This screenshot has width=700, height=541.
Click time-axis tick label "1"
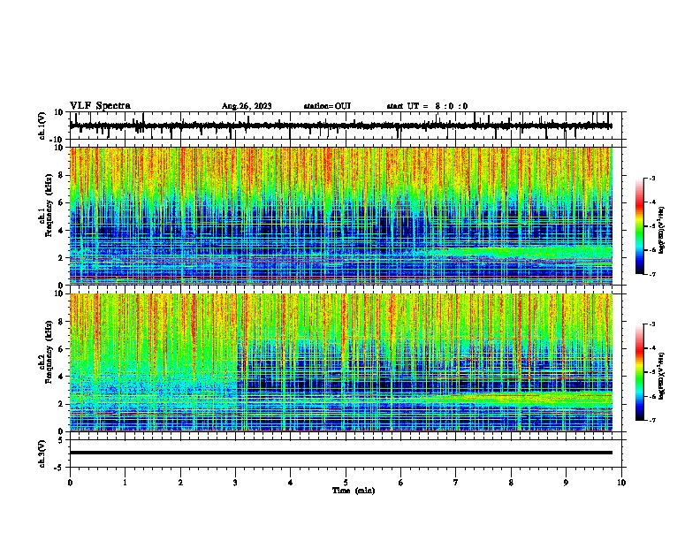[125, 483]
